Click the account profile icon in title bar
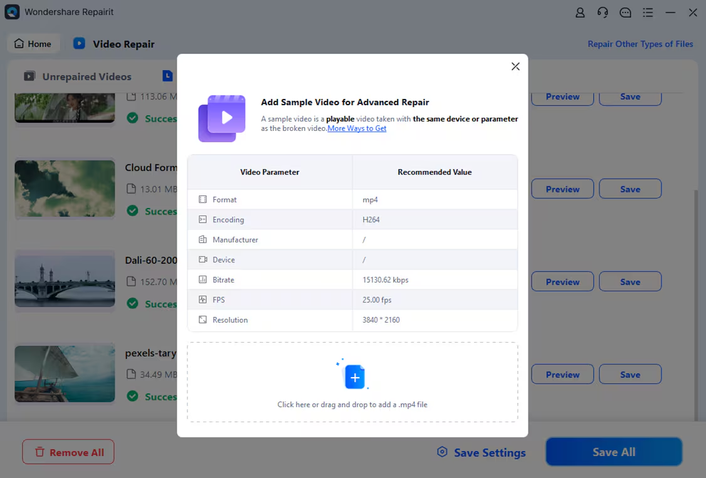706x478 pixels. coord(580,13)
